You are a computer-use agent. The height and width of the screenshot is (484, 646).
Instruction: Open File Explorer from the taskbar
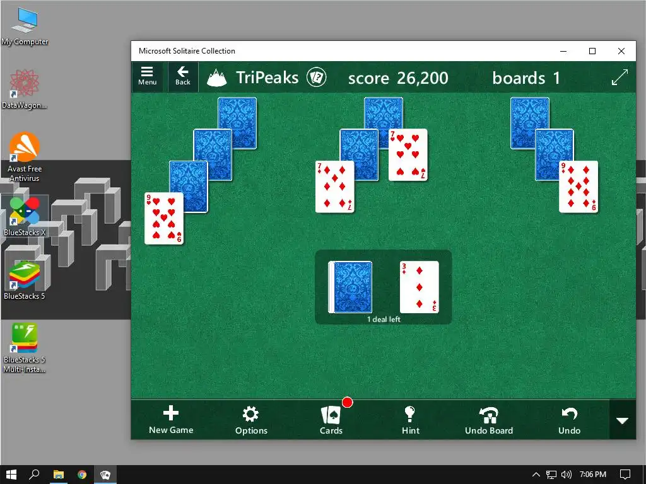click(x=59, y=475)
